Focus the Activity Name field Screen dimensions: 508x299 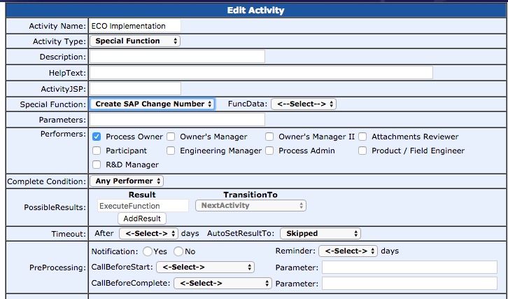click(136, 26)
